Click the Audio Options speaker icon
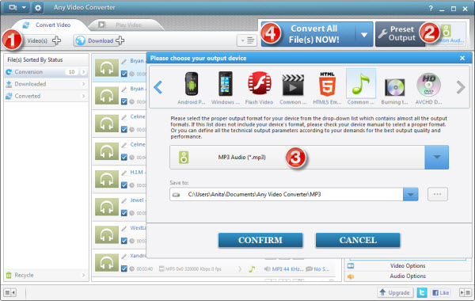 [x=351, y=276]
